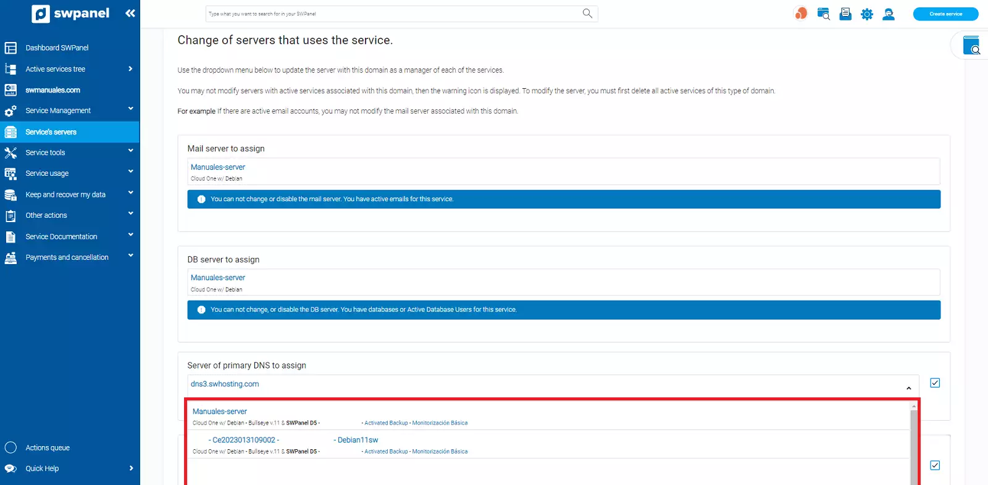Screen dimensions: 988x485
Task: Collapse the primary DNS dropdown arrow
Action: click(x=908, y=388)
